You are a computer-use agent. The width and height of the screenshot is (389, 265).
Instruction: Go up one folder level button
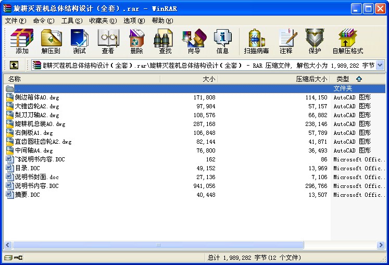coord(14,65)
